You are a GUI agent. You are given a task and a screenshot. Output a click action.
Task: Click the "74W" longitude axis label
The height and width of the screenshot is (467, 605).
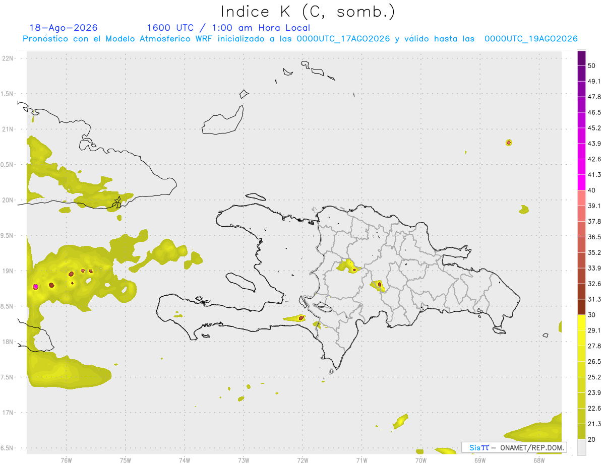tap(185, 460)
